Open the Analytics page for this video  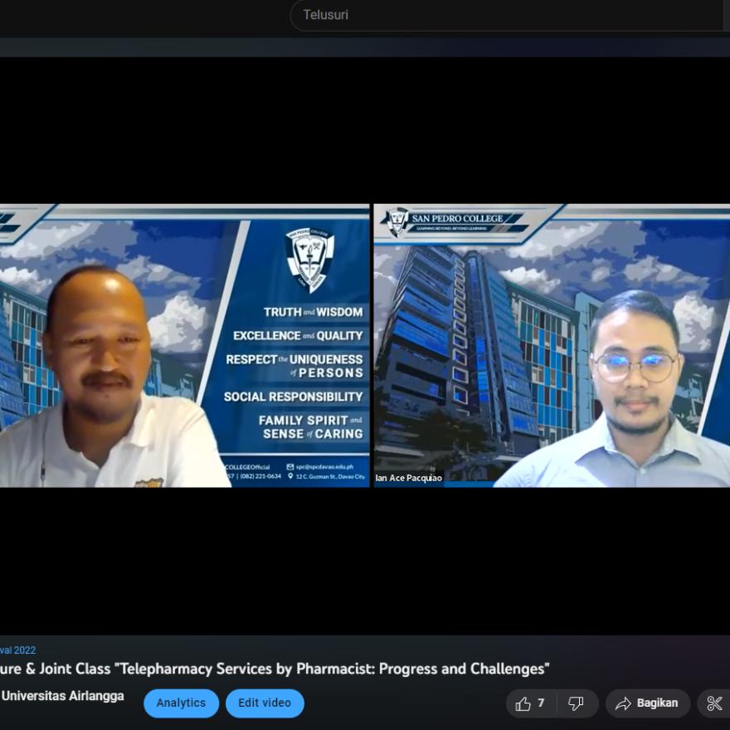point(181,703)
